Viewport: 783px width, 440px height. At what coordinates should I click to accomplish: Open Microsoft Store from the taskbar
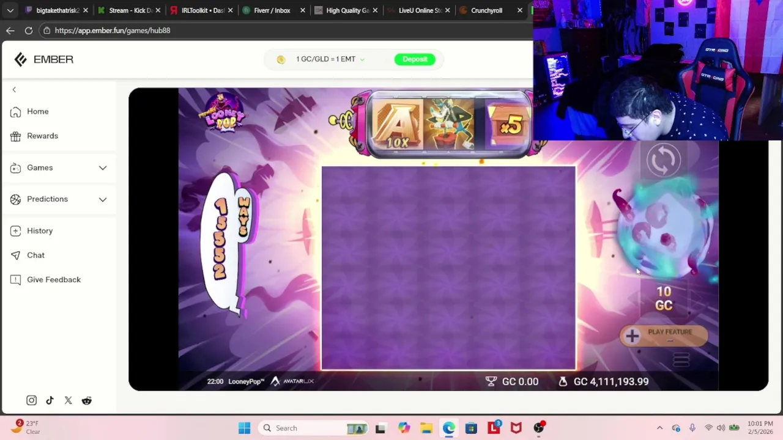[x=471, y=428]
